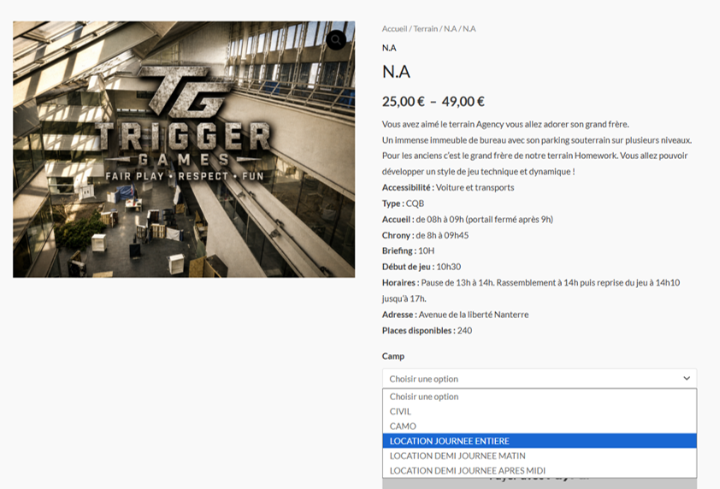
Task: Open the Trigger Games product image
Action: tap(184, 150)
